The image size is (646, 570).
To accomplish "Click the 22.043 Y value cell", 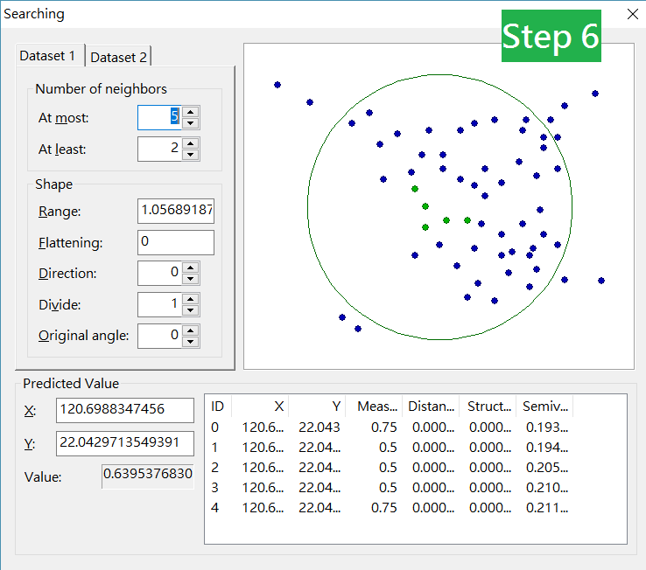I will pos(319,427).
